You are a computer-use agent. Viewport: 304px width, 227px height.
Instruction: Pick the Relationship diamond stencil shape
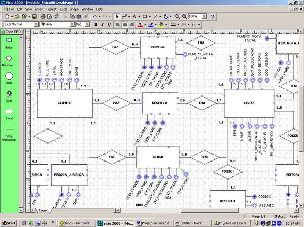click(x=9, y=58)
